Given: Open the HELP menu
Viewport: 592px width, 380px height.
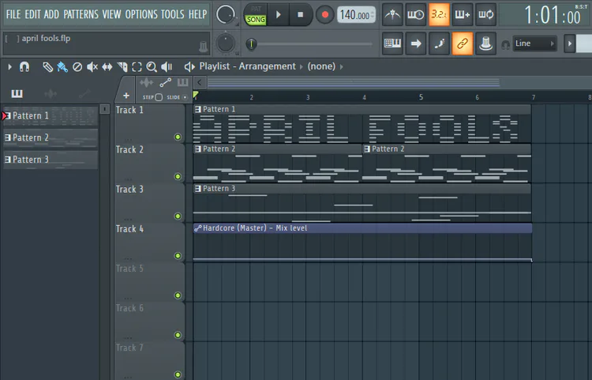Looking at the screenshot, I should pyautogui.click(x=197, y=14).
